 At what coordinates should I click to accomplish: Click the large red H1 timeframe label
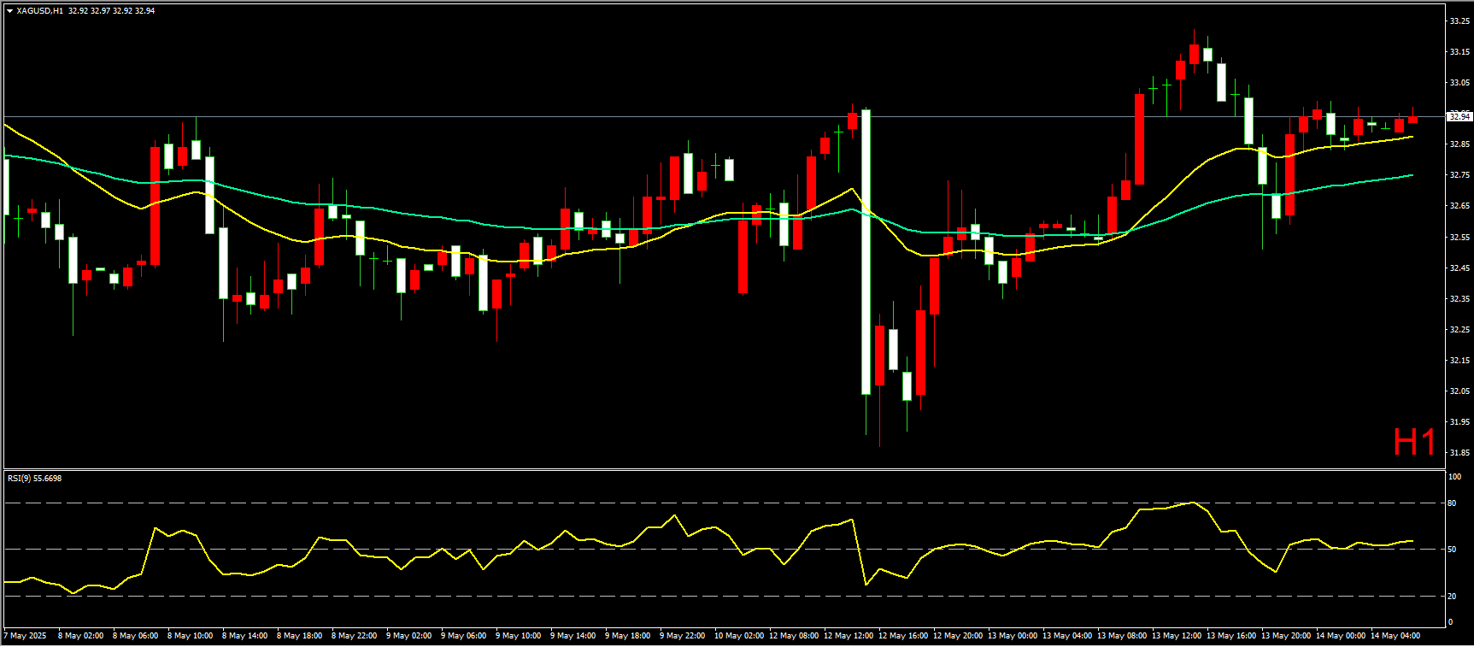click(x=1414, y=443)
